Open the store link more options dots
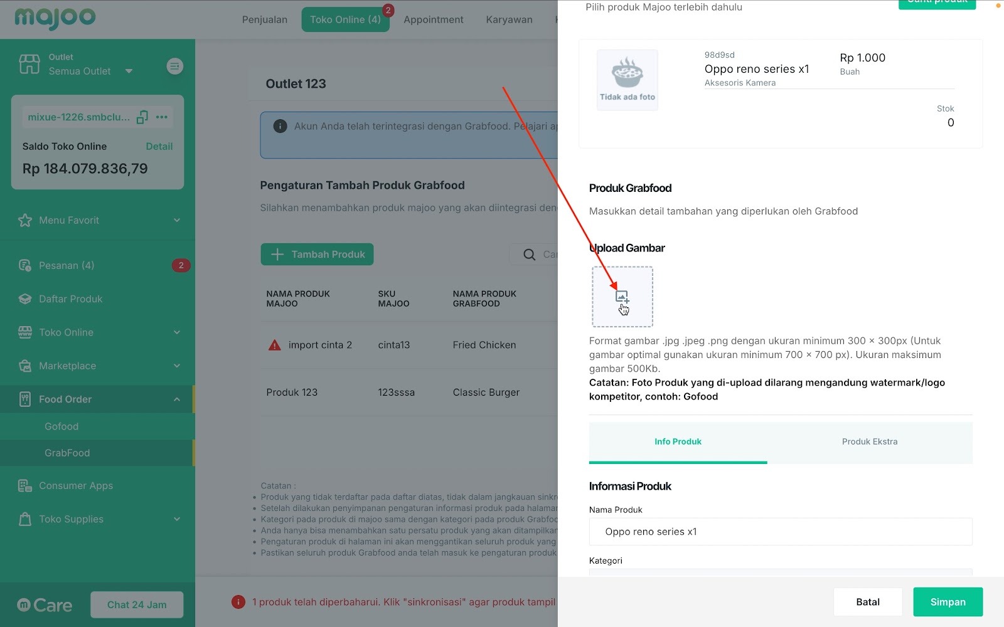 [x=162, y=117]
